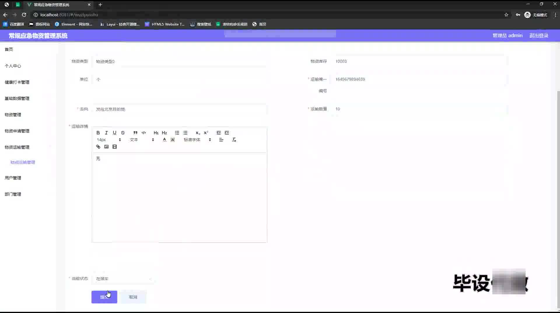
Task: Bookmark this page with the star icon
Action: 506,15
